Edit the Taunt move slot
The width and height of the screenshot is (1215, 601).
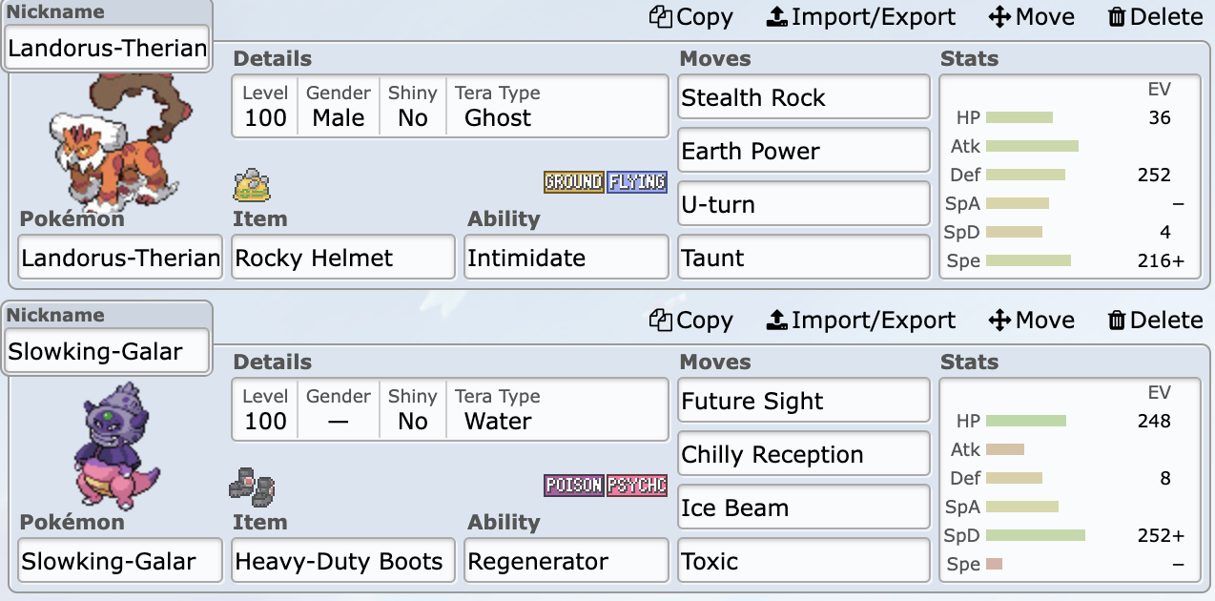[804, 258]
